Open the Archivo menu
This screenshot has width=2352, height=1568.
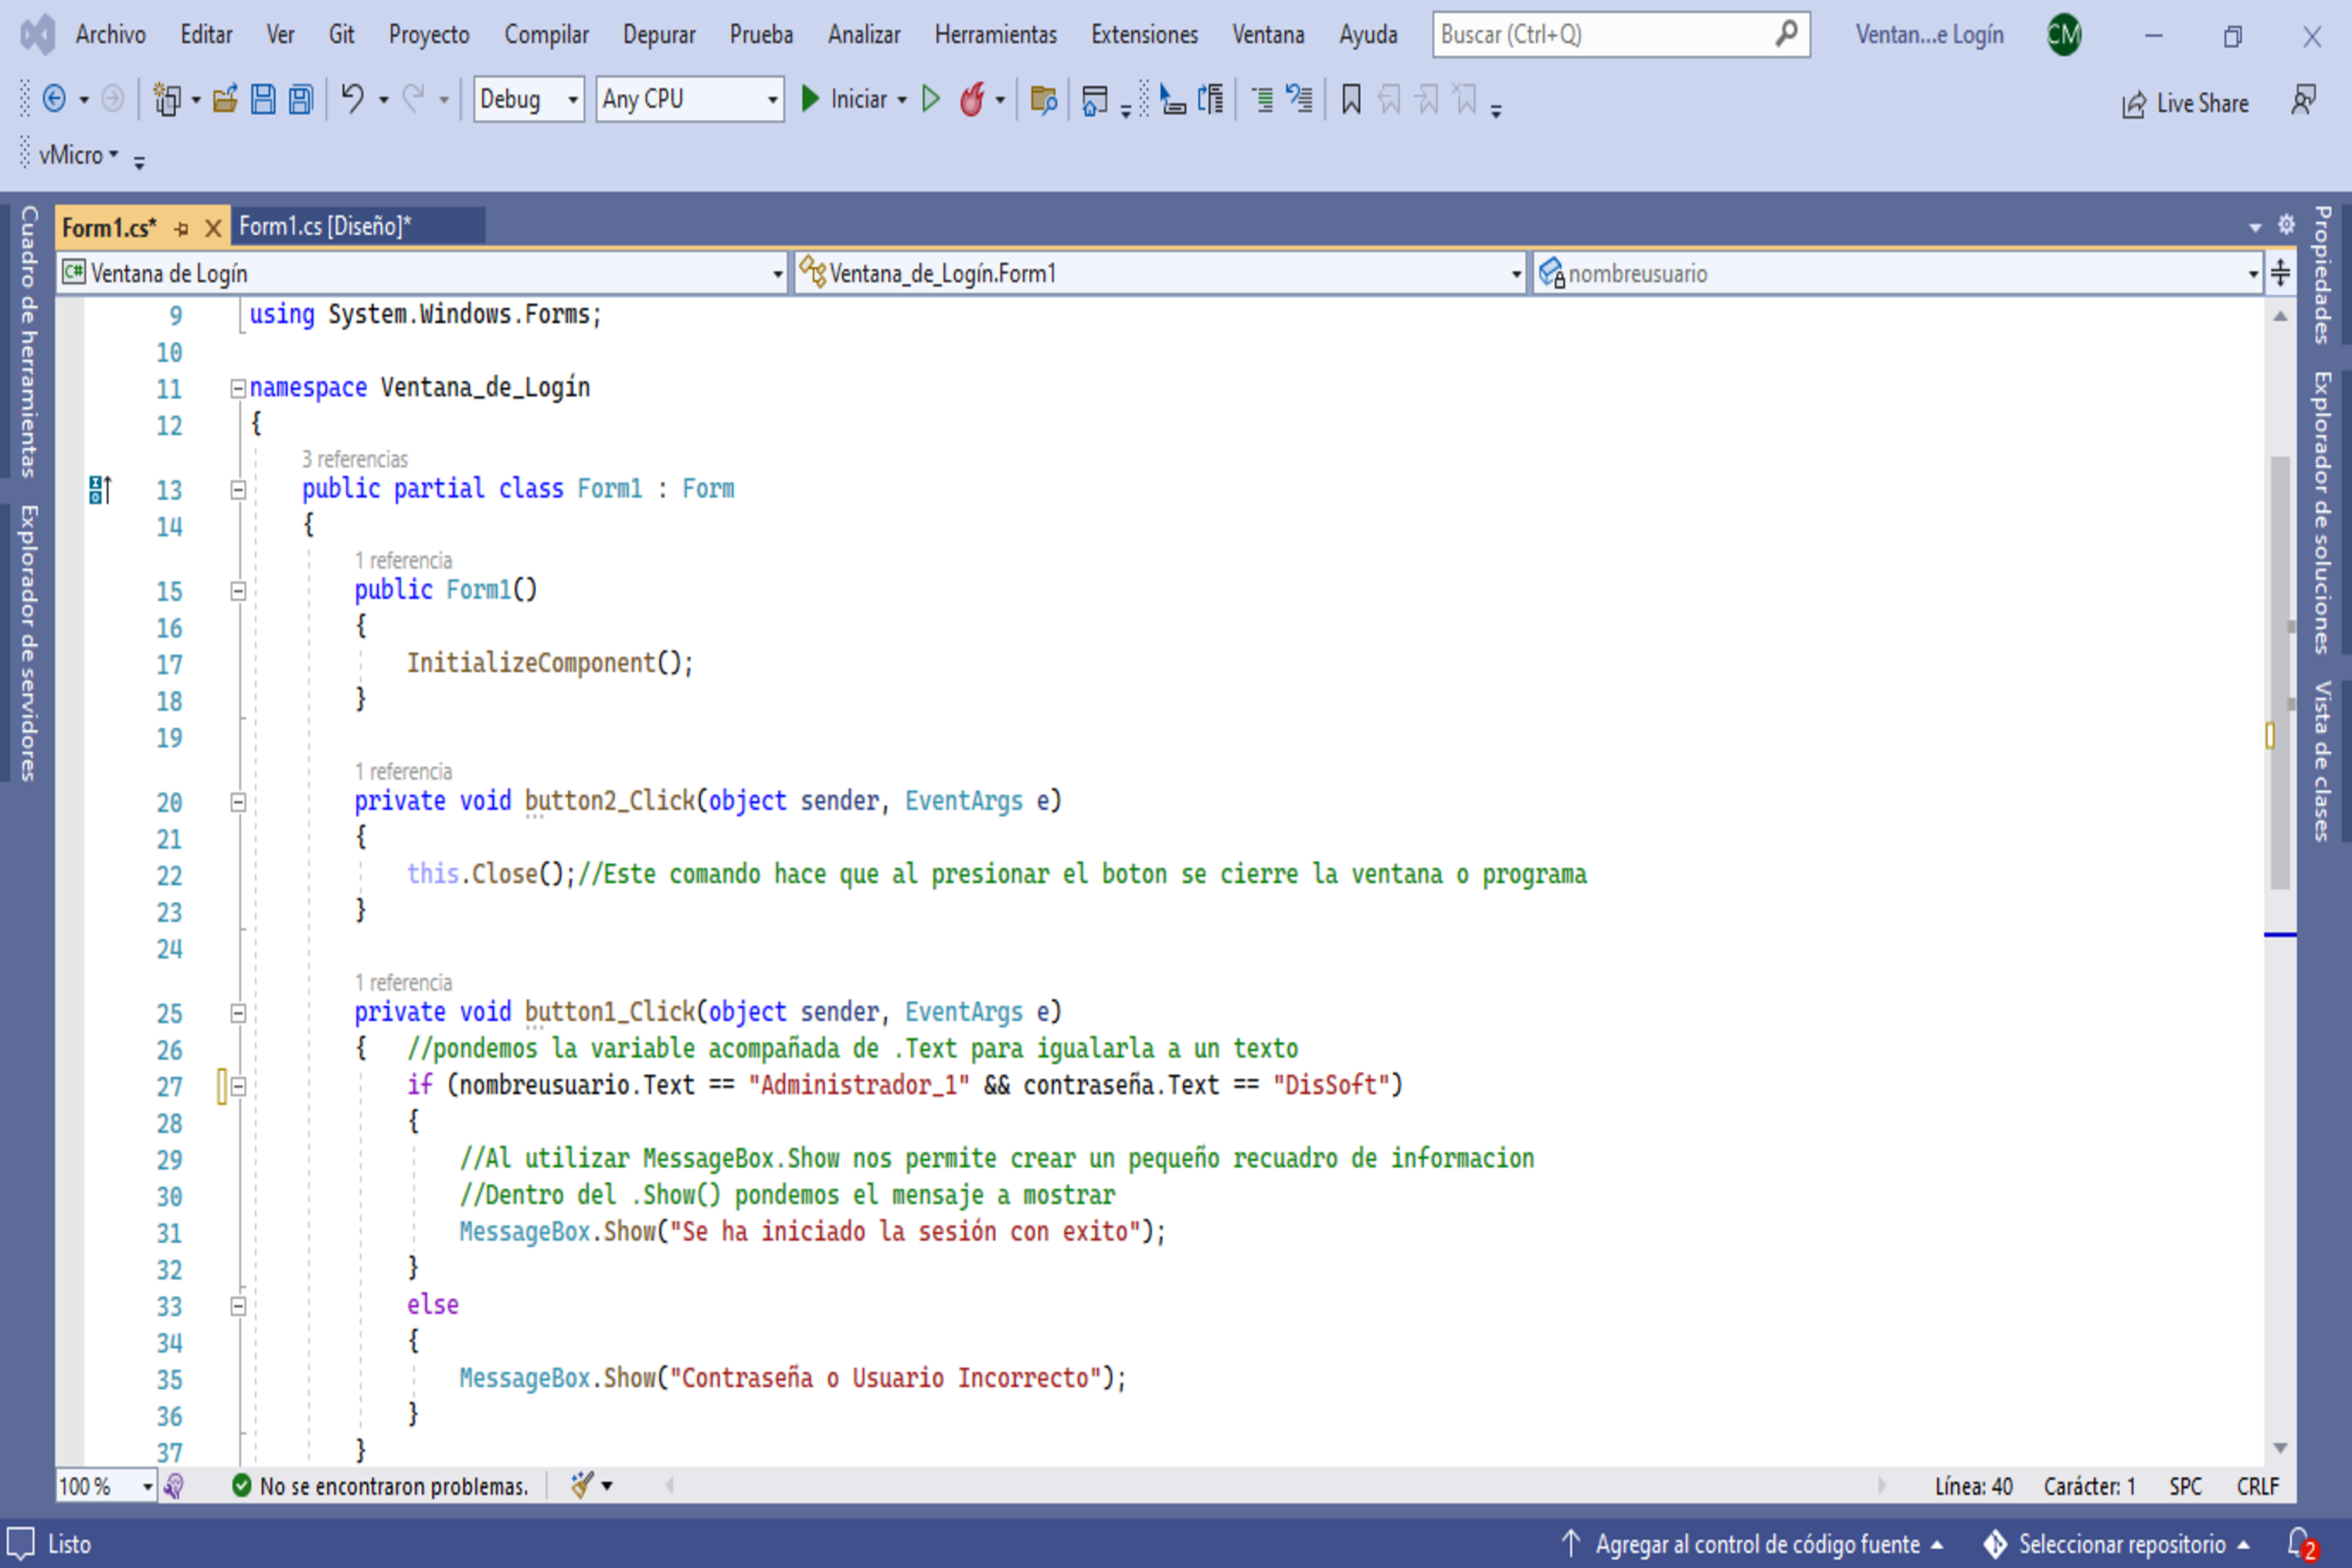110,35
